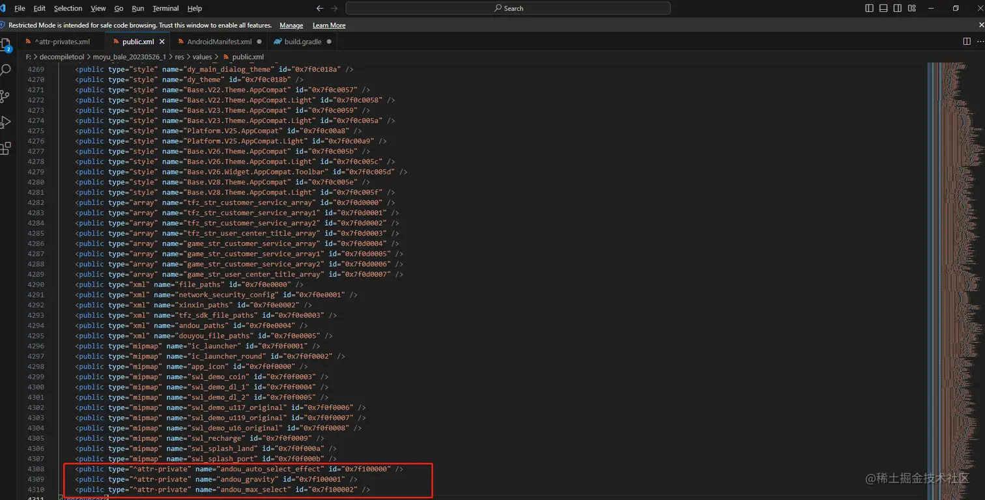The width and height of the screenshot is (985, 500).
Task: Open the Search view in the activity bar
Action: tap(6, 70)
